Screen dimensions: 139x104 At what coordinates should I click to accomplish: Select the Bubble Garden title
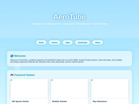tap(59, 101)
